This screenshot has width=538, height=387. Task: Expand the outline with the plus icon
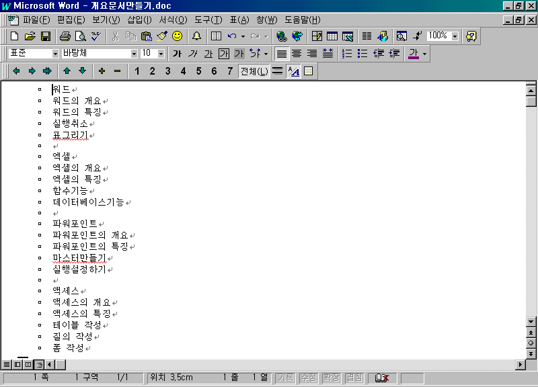tap(102, 71)
